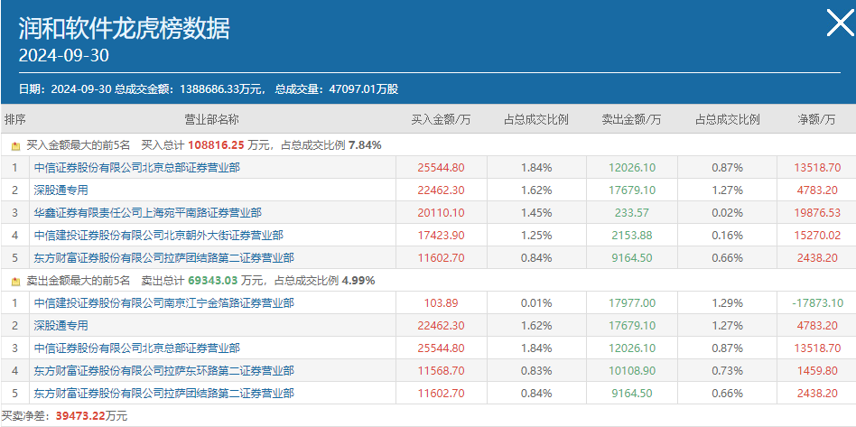Click the buy amount 17423.90
Image resolution: width=856 pixels, height=427 pixels.
coord(441,236)
